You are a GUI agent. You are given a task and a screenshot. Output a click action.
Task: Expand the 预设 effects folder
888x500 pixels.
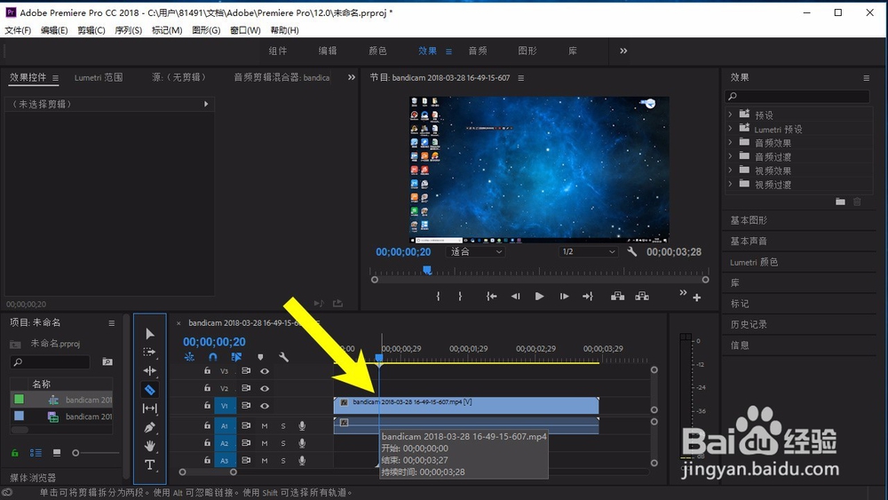point(730,115)
